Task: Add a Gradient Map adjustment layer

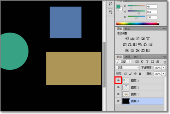Action: coord(148,50)
